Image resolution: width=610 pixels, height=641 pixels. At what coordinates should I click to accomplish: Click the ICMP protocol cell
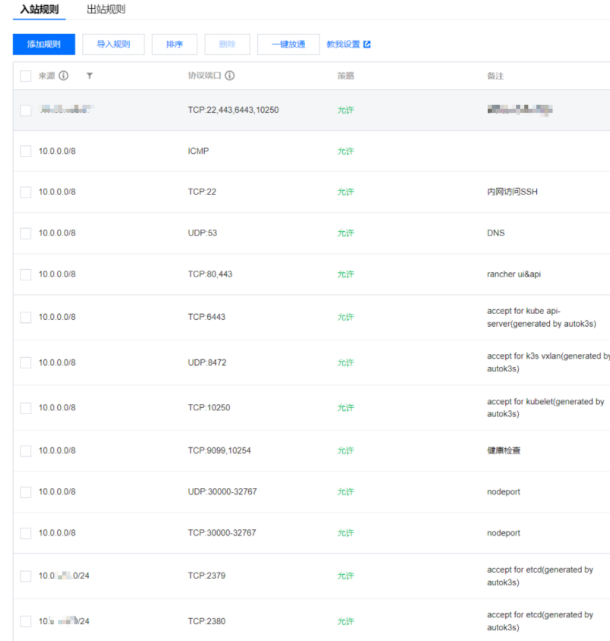click(x=199, y=151)
